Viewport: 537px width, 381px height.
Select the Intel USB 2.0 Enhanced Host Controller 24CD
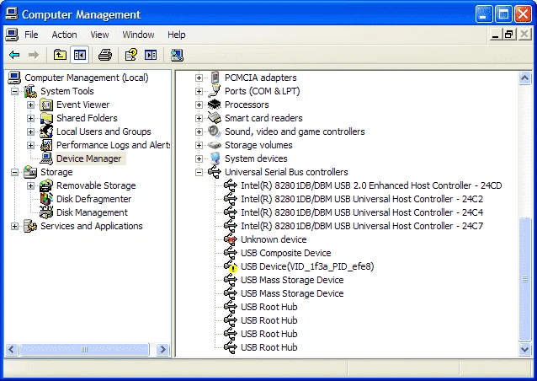(x=371, y=185)
